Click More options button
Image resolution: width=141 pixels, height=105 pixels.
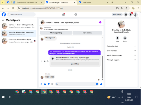pyautogui.click(x=87, y=33)
